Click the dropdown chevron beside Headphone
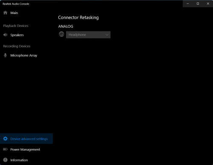The height and width of the screenshot is (165, 213). (x=107, y=35)
